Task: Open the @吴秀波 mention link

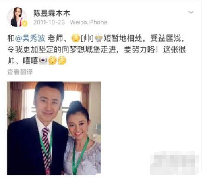Action: pyautogui.click(x=30, y=38)
